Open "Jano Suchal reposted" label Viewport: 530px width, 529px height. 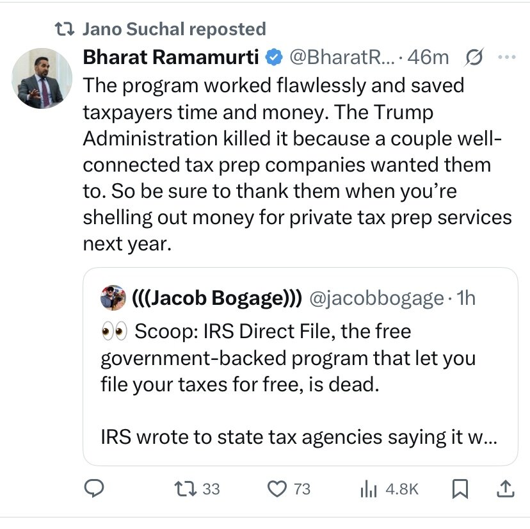tap(174, 29)
